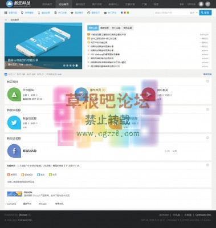Viewport: 216px width, 228px height.
Task: Click the speech bubble icon in the toolbar
Action: pos(105,13)
